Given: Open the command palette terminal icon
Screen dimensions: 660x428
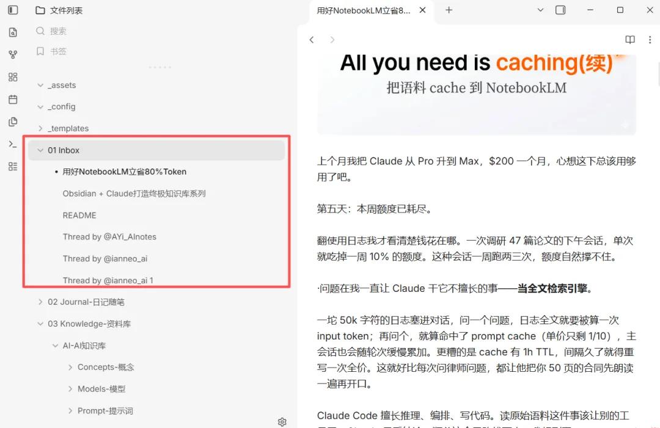Looking at the screenshot, I should (13, 144).
